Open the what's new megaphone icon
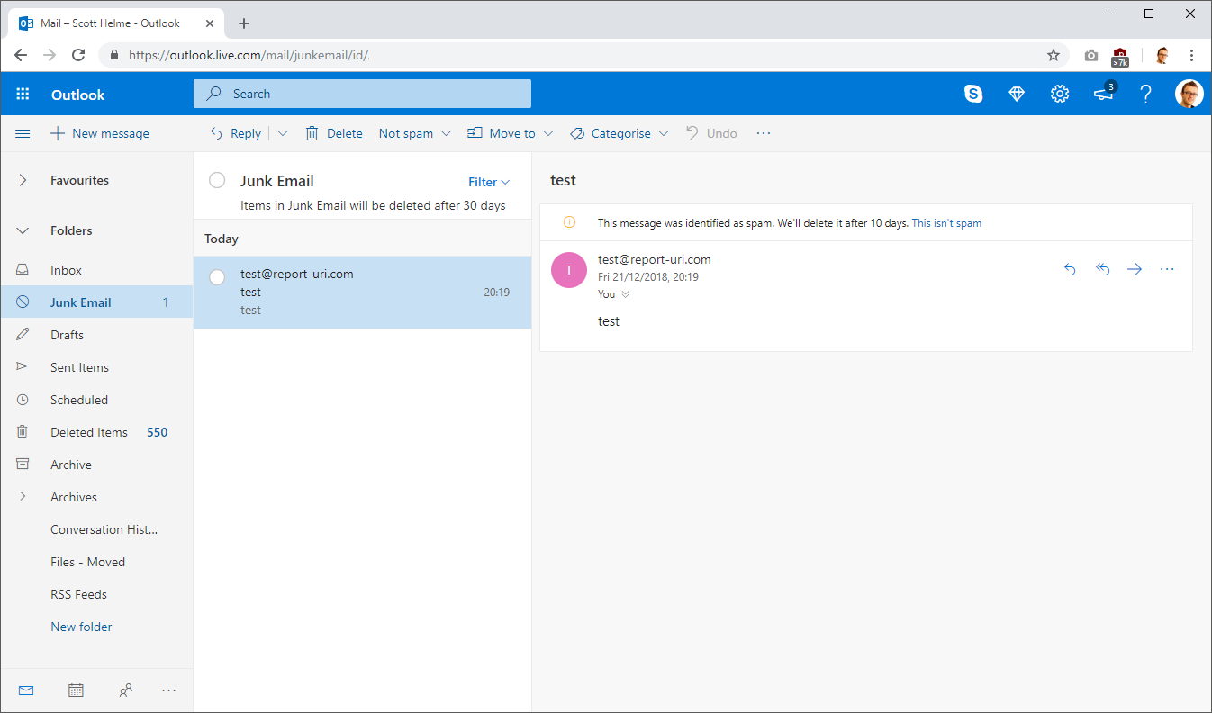This screenshot has width=1212, height=713. click(1104, 94)
